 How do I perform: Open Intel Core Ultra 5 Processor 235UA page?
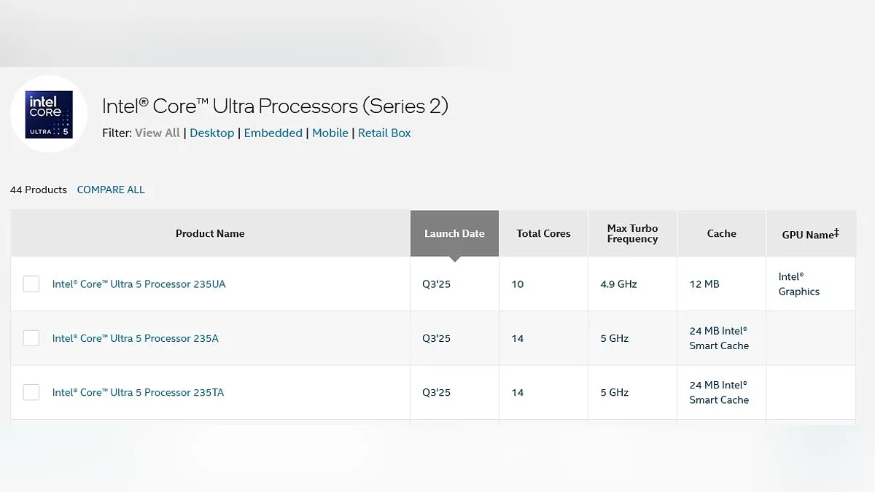(139, 284)
